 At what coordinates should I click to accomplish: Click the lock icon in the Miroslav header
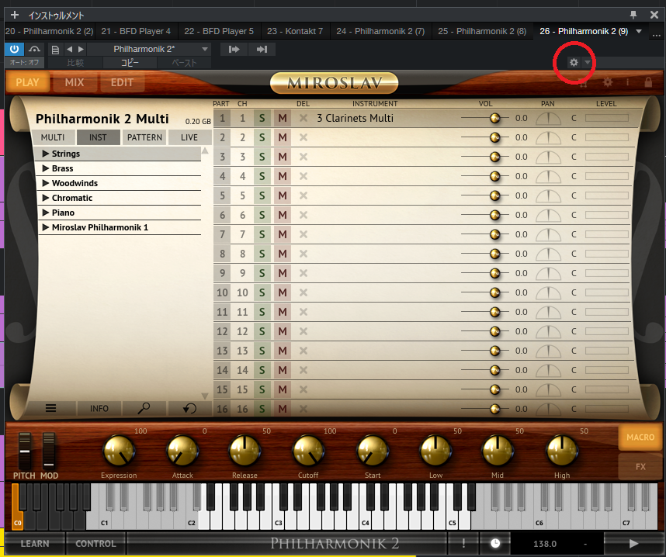(x=648, y=82)
